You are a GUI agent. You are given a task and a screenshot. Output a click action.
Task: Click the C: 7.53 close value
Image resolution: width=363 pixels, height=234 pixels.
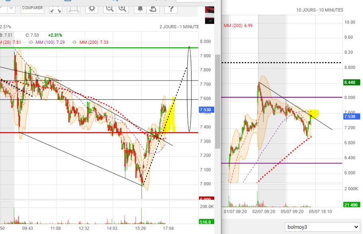[x=32, y=35]
